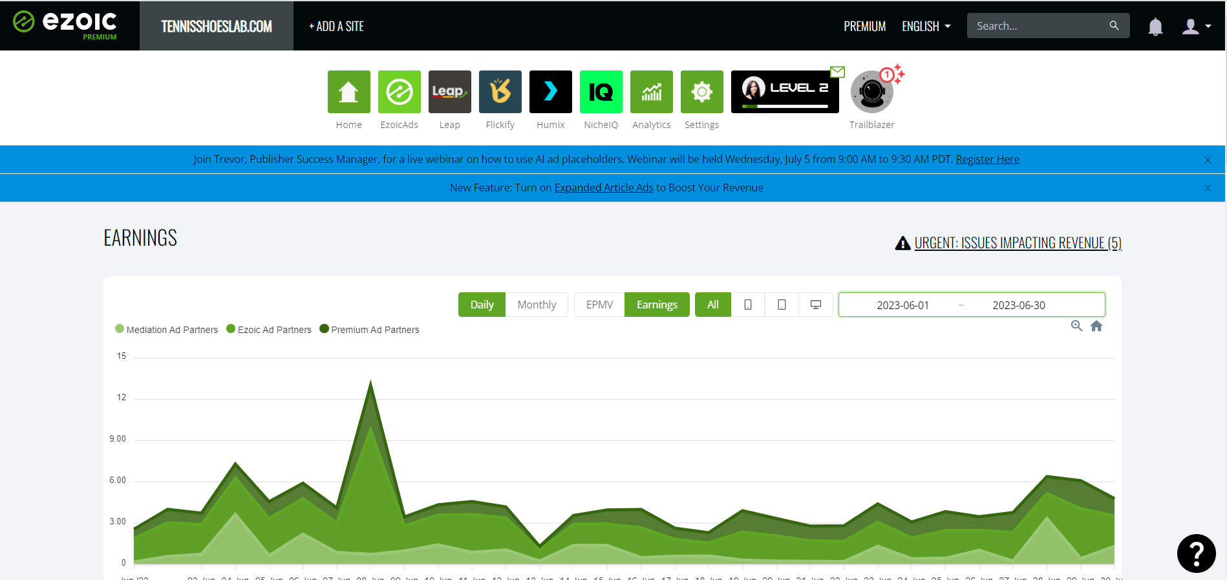Viewport: 1227px width, 580px height.
Task: Switch chart to Daily view
Action: (482, 305)
